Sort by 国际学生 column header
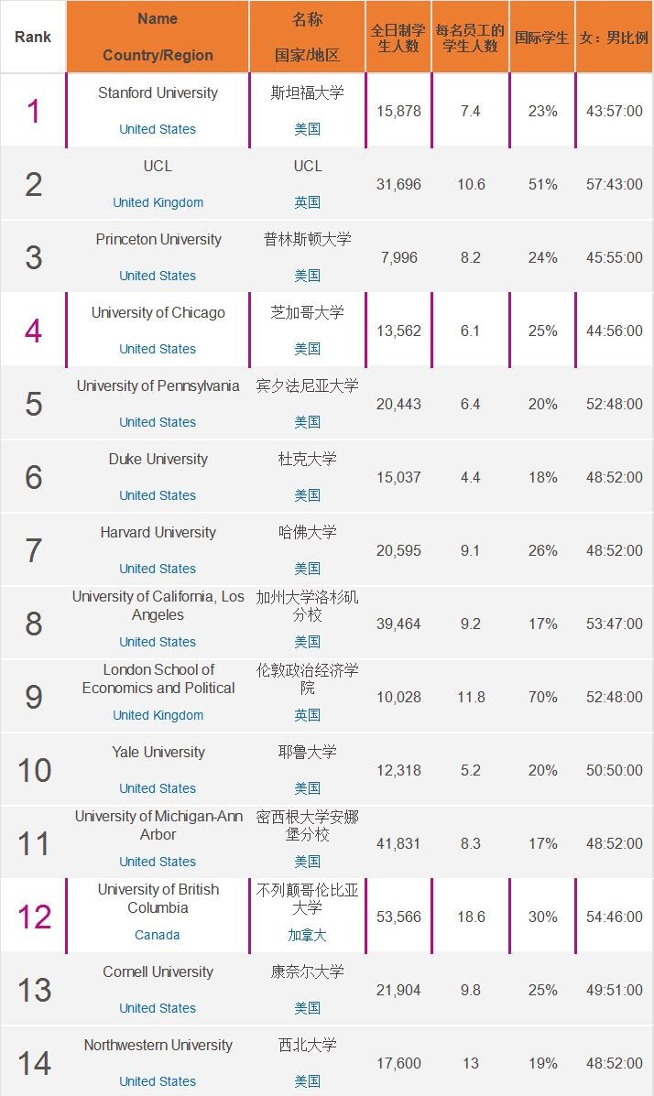The image size is (654, 1096). click(x=541, y=38)
